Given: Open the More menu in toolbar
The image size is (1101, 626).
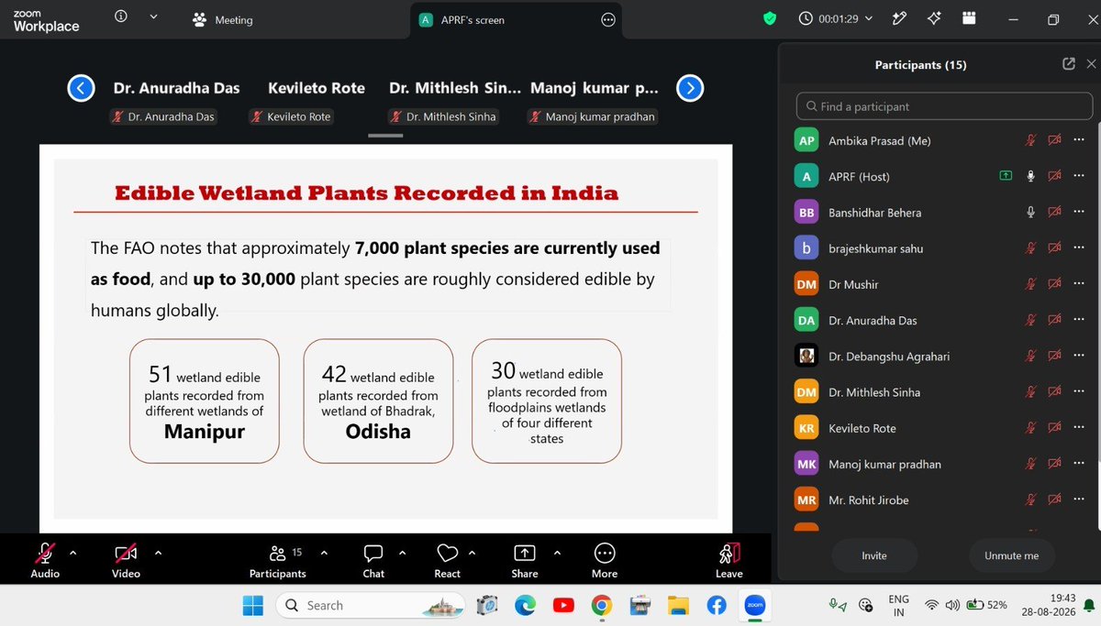Looking at the screenshot, I should (x=605, y=560).
